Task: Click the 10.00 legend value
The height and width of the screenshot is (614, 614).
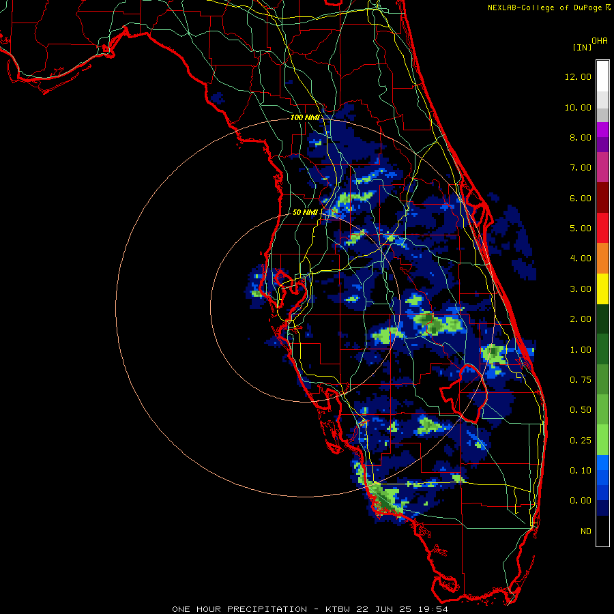Action: (x=578, y=107)
